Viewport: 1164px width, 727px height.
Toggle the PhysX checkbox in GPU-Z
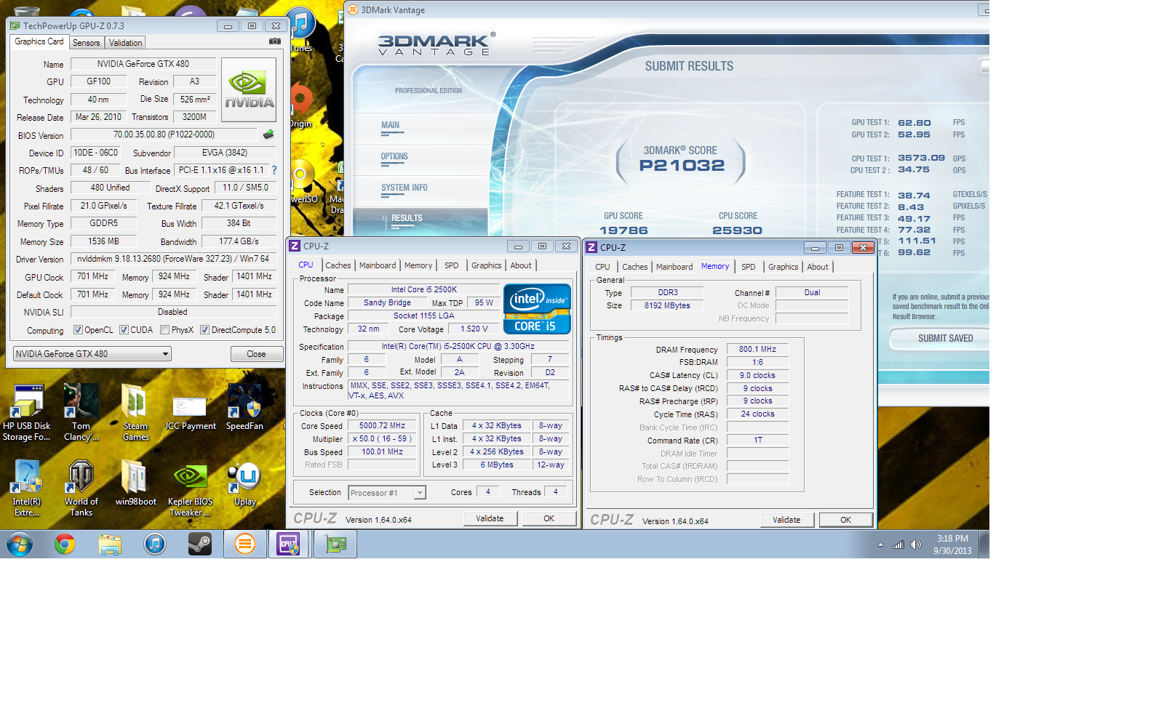point(165,330)
